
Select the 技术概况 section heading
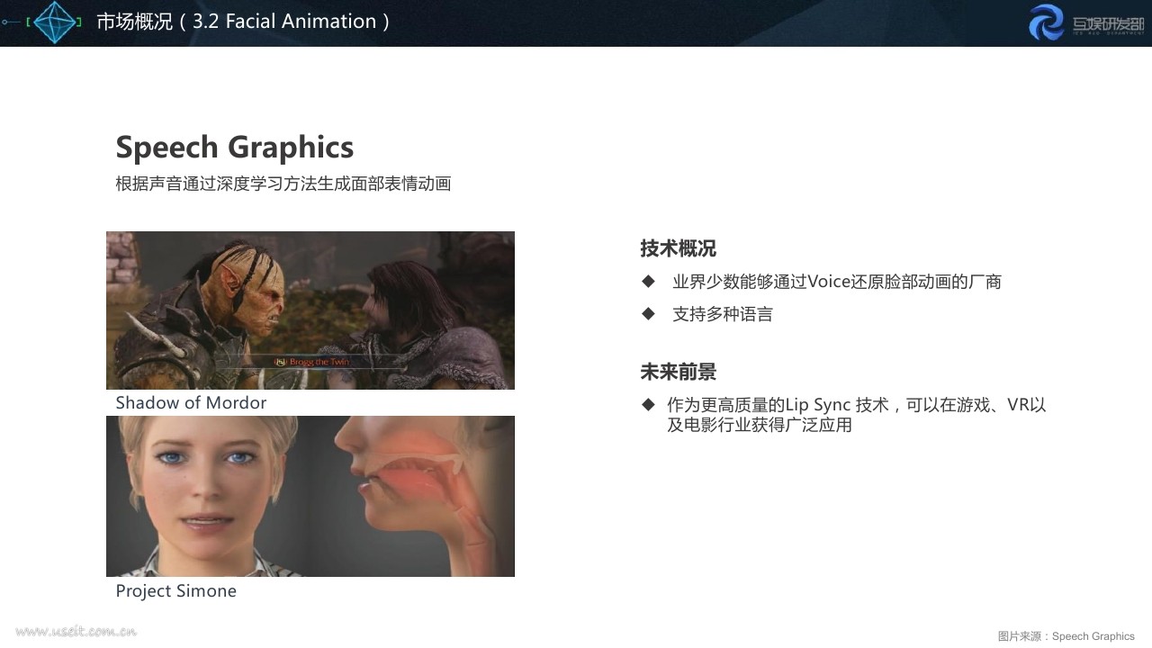tap(679, 248)
